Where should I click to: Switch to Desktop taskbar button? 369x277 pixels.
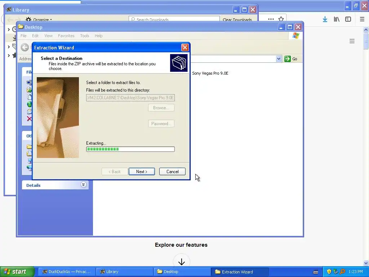pos(182,272)
